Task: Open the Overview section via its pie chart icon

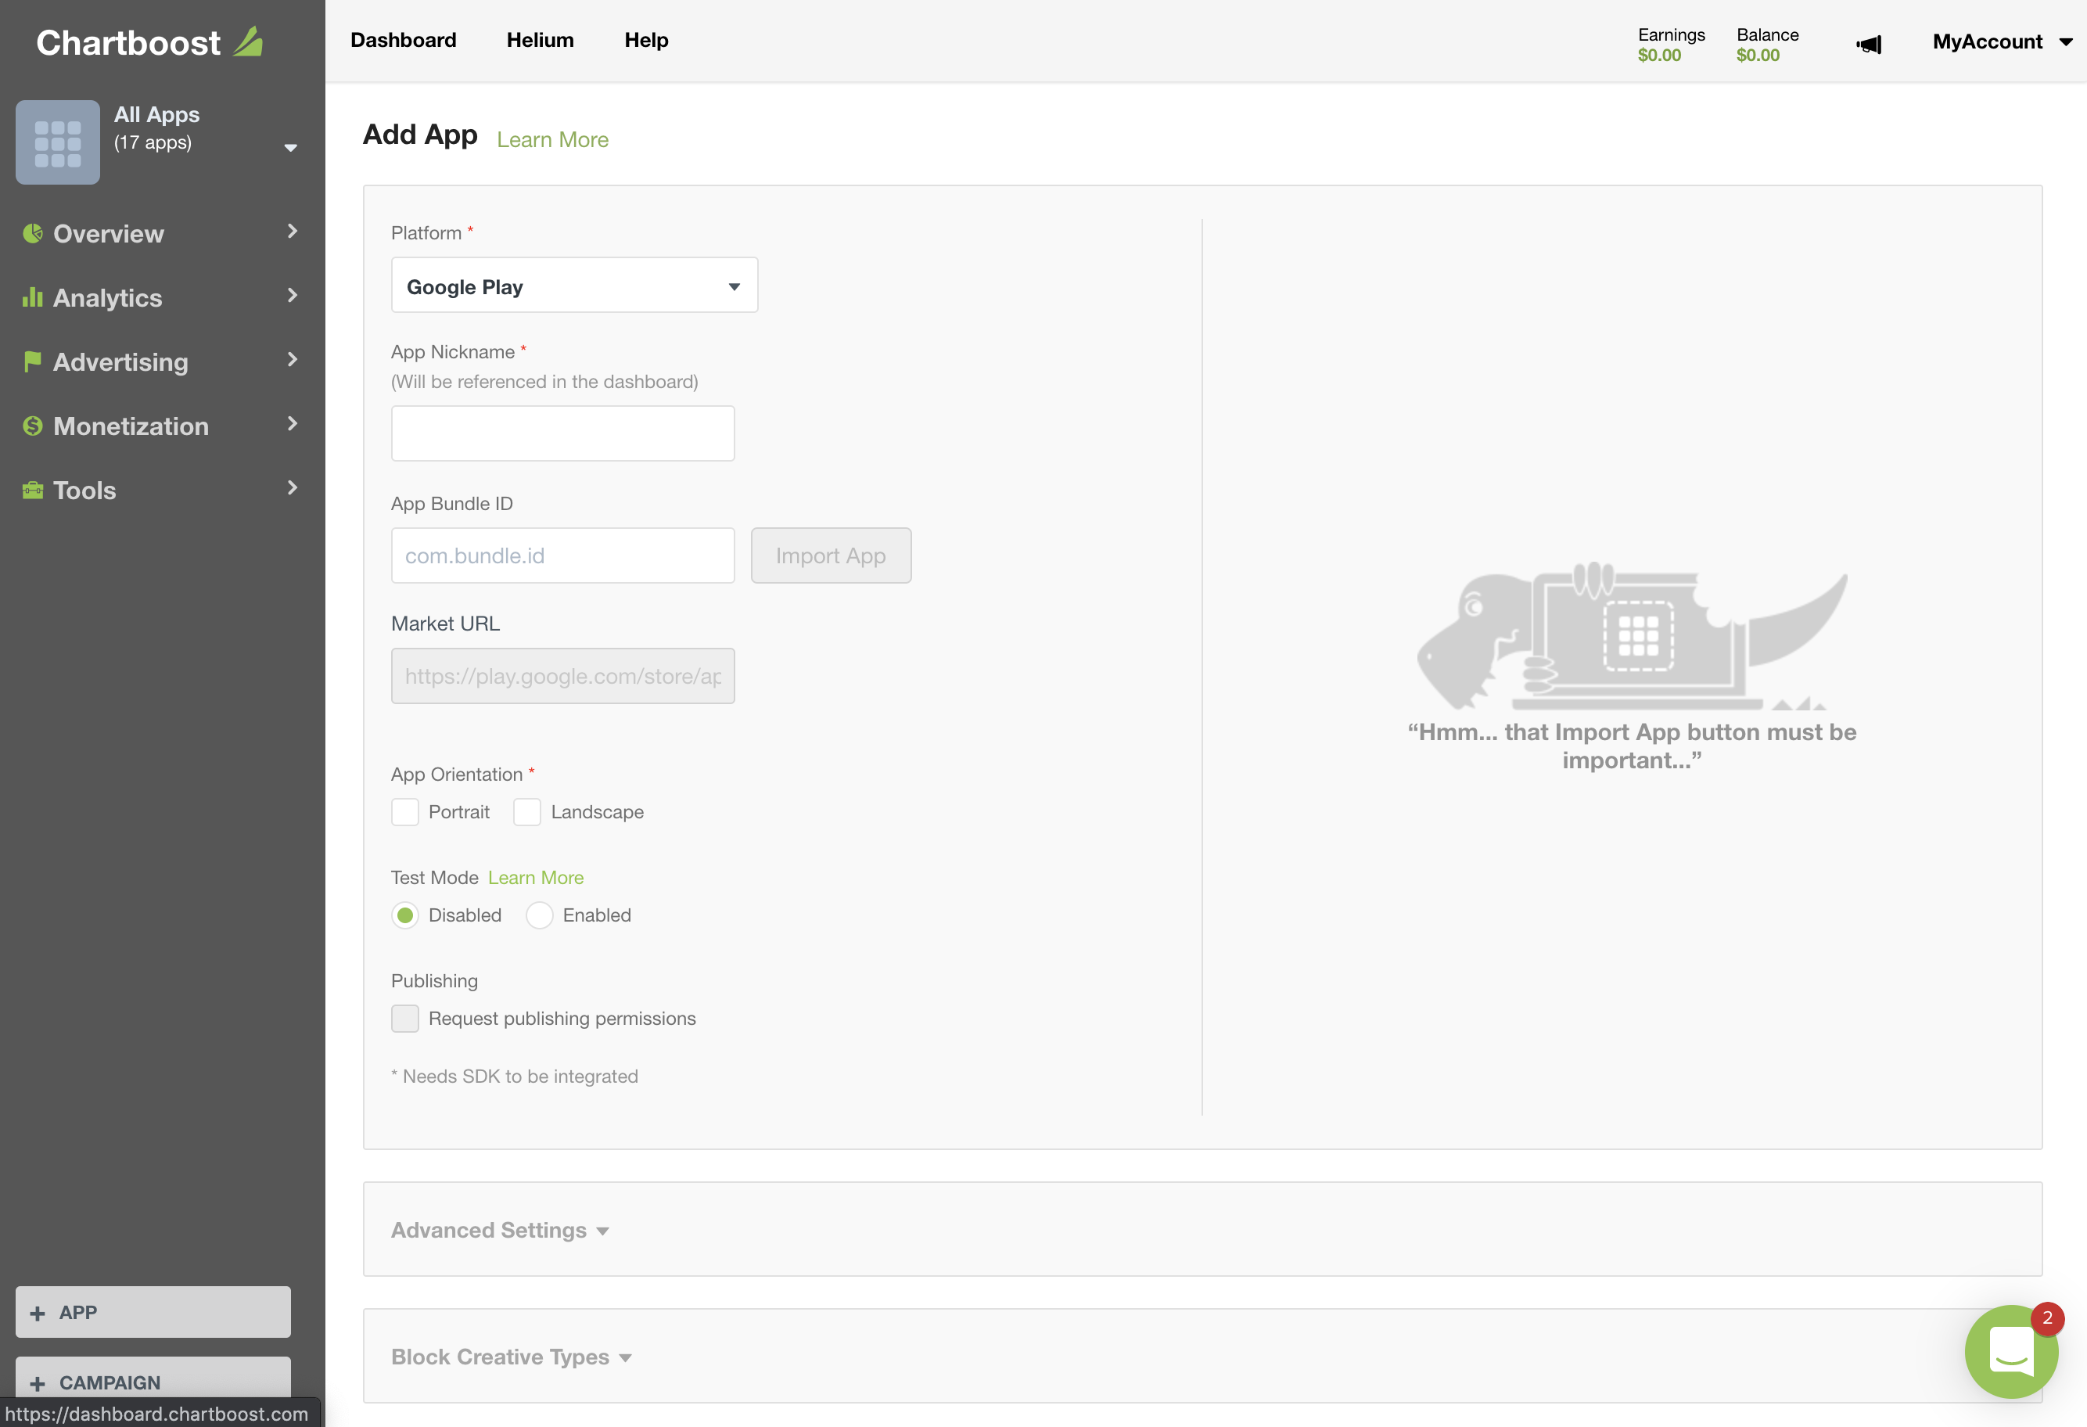Action: coord(33,232)
